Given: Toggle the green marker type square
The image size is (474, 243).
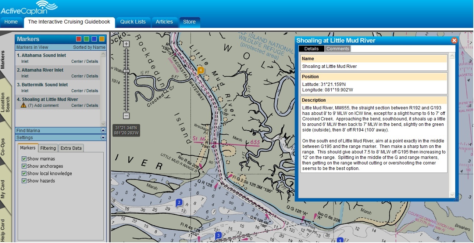Looking at the screenshot, I should [x=86, y=39].
